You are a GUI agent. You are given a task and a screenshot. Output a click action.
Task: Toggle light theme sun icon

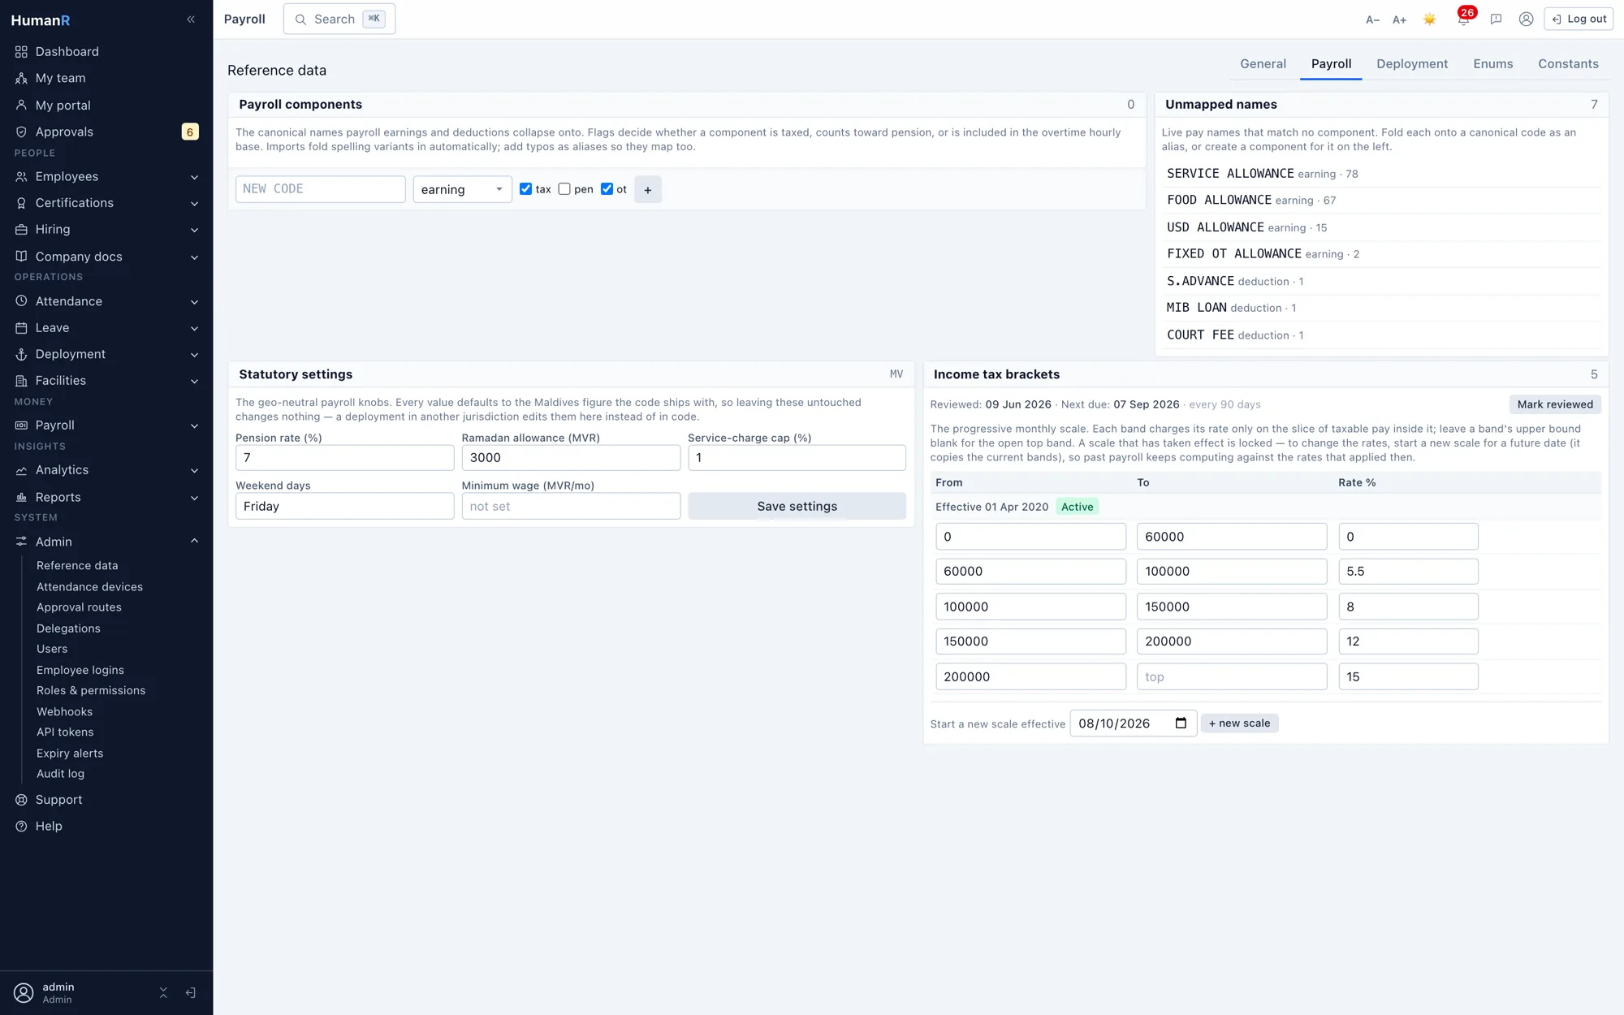click(x=1429, y=19)
